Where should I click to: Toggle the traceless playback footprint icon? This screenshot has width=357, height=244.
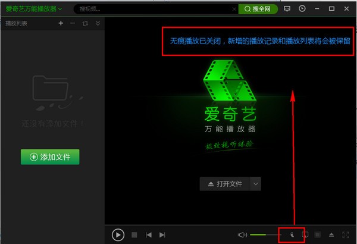pos(292,234)
